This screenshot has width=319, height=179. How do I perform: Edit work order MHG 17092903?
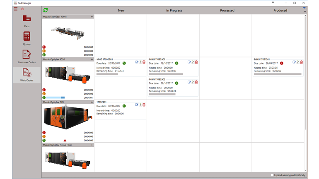(137, 62)
